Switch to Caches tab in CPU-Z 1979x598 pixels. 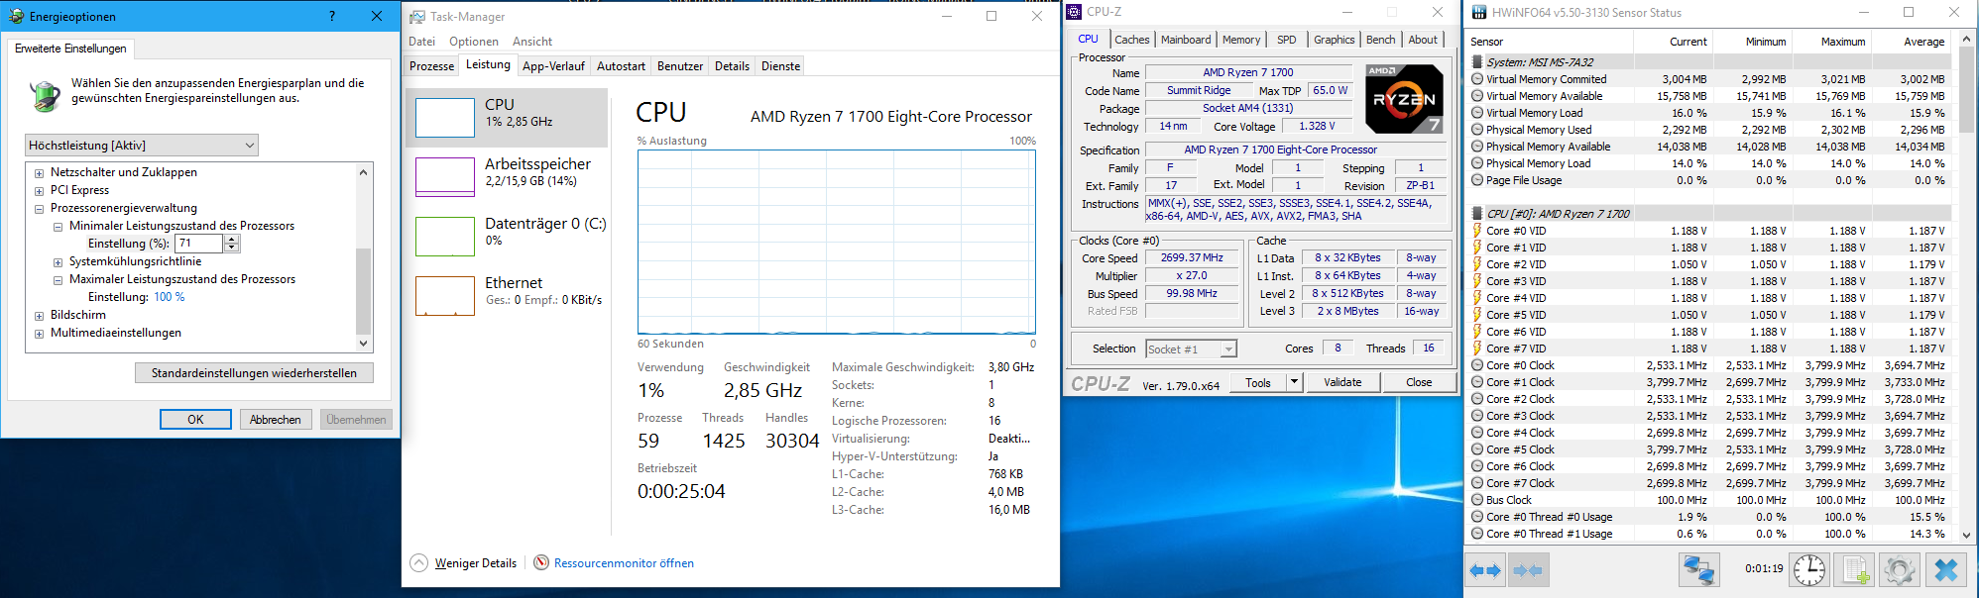(x=1131, y=40)
